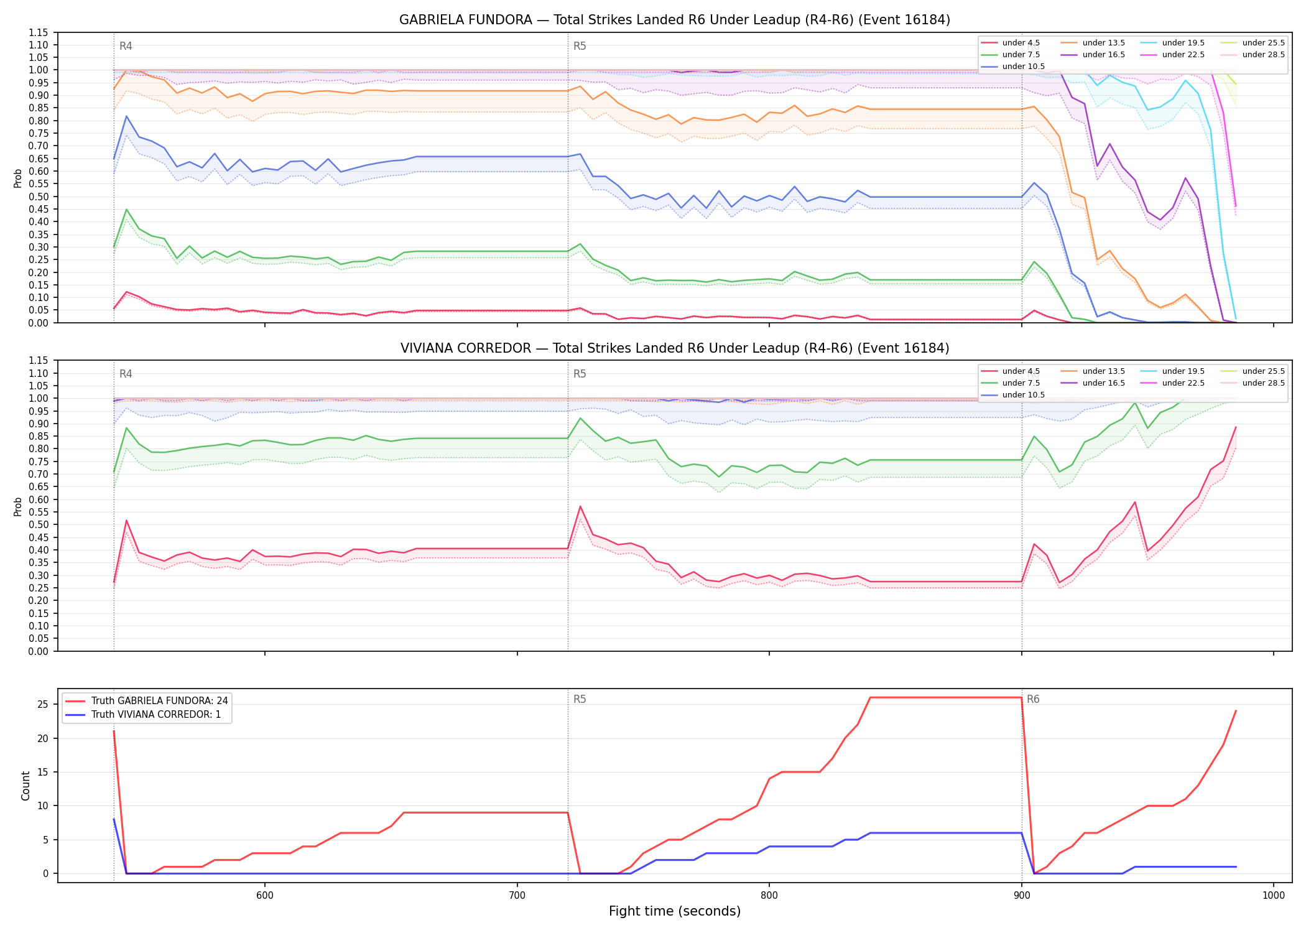Click 'Truth GABRIELA FUNDORA: 24' legend entry
1306x933 pixels.
(x=147, y=701)
